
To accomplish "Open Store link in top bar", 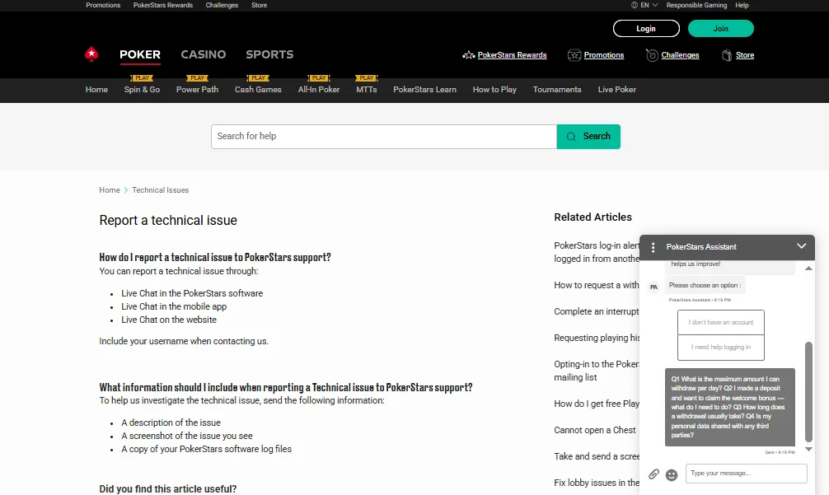I will click(259, 5).
